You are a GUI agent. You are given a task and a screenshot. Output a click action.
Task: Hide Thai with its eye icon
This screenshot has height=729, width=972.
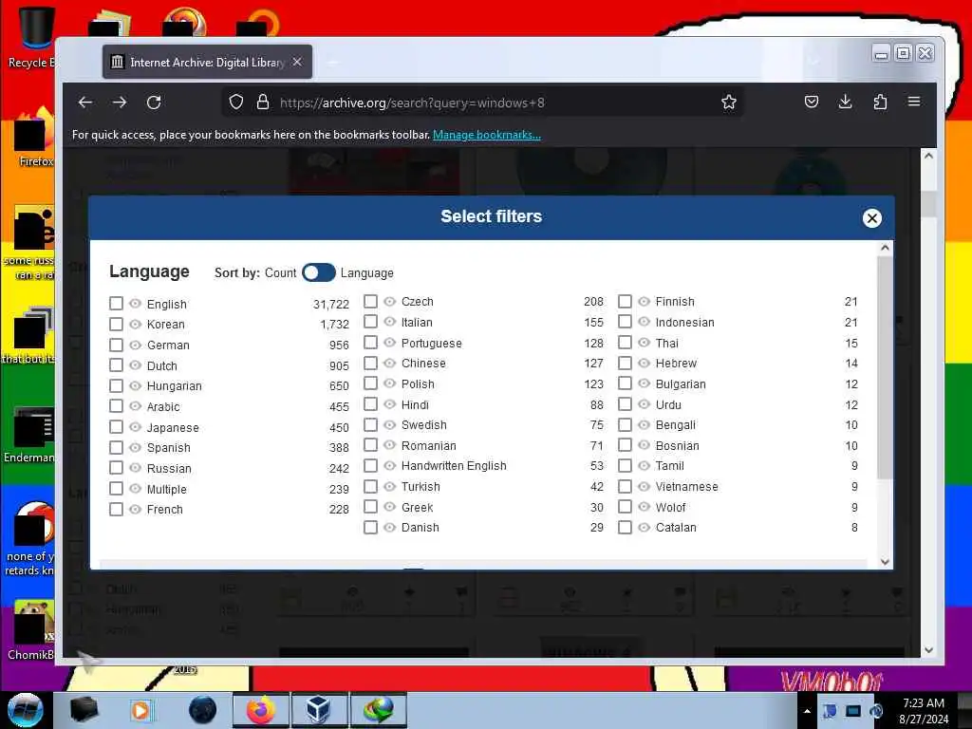645,342
